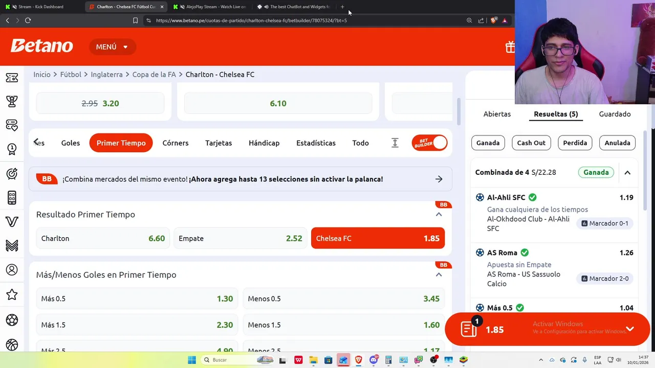Open the mobile phone sidebar icon
This screenshot has height=368, width=655.
12,197
